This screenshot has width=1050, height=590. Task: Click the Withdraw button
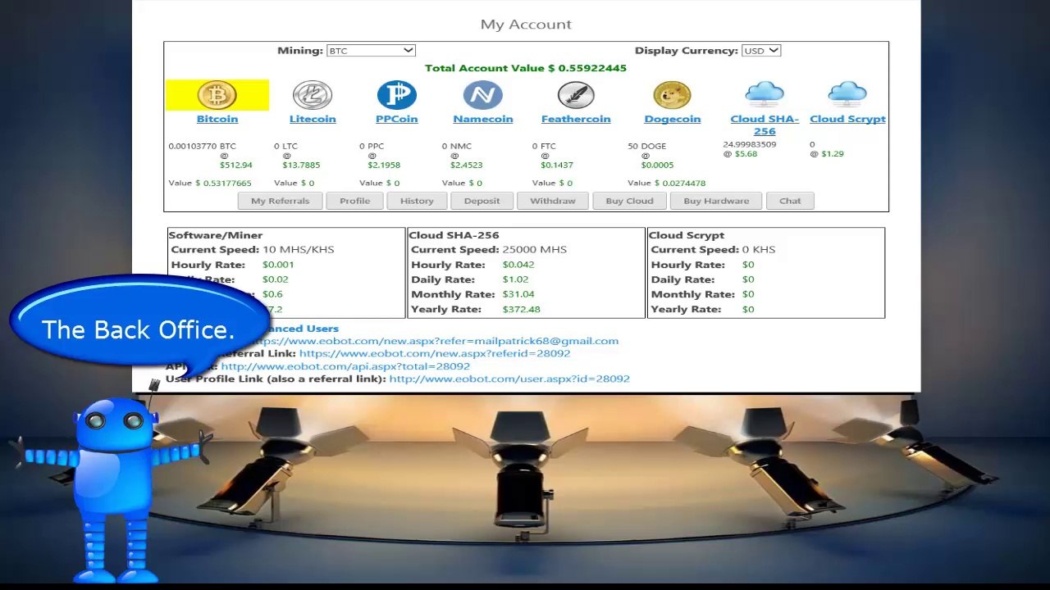(x=553, y=201)
